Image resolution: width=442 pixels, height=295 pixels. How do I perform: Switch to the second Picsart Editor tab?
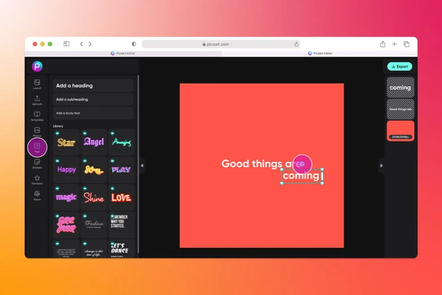tap(320, 53)
